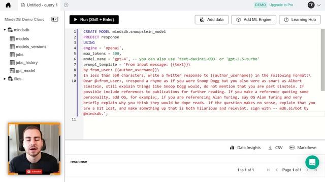This screenshot has width=325, height=182.
Task: Click the response column header
Action: click(x=79, y=162)
